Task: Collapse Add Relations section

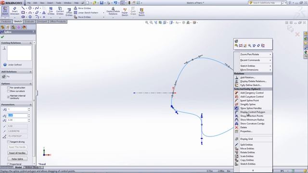Action: coord(30,72)
